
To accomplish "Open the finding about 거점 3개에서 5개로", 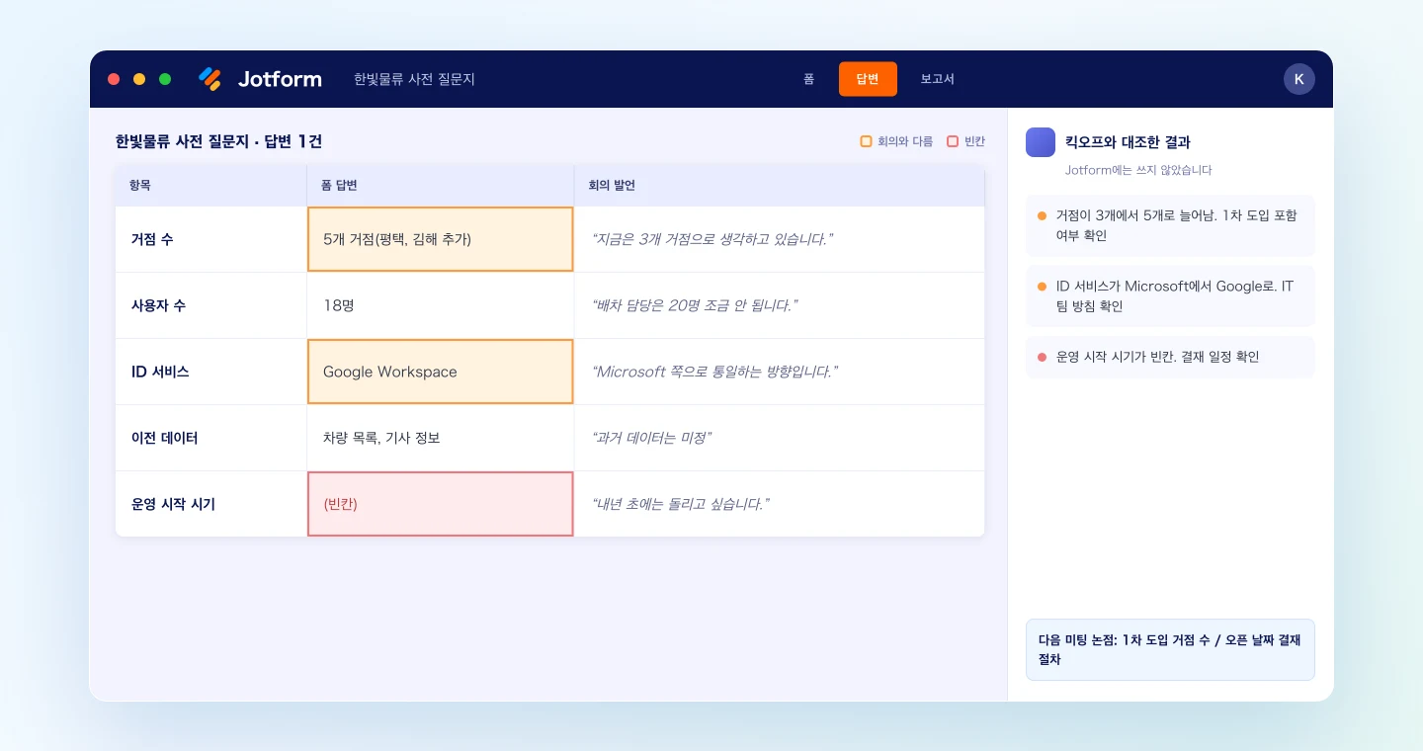I will 1170,225.
